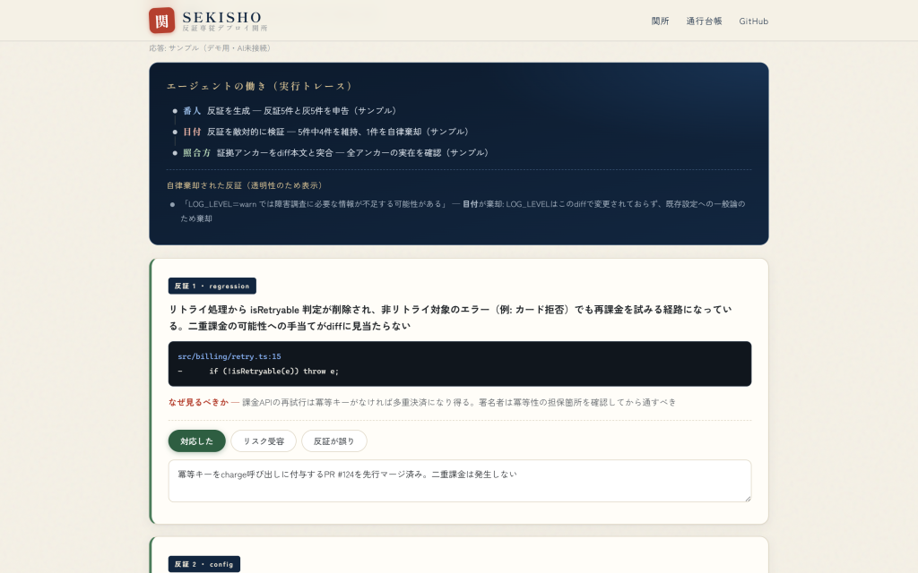Click the red SEKISHO logo icon
The width and height of the screenshot is (918, 573).
tap(161, 21)
